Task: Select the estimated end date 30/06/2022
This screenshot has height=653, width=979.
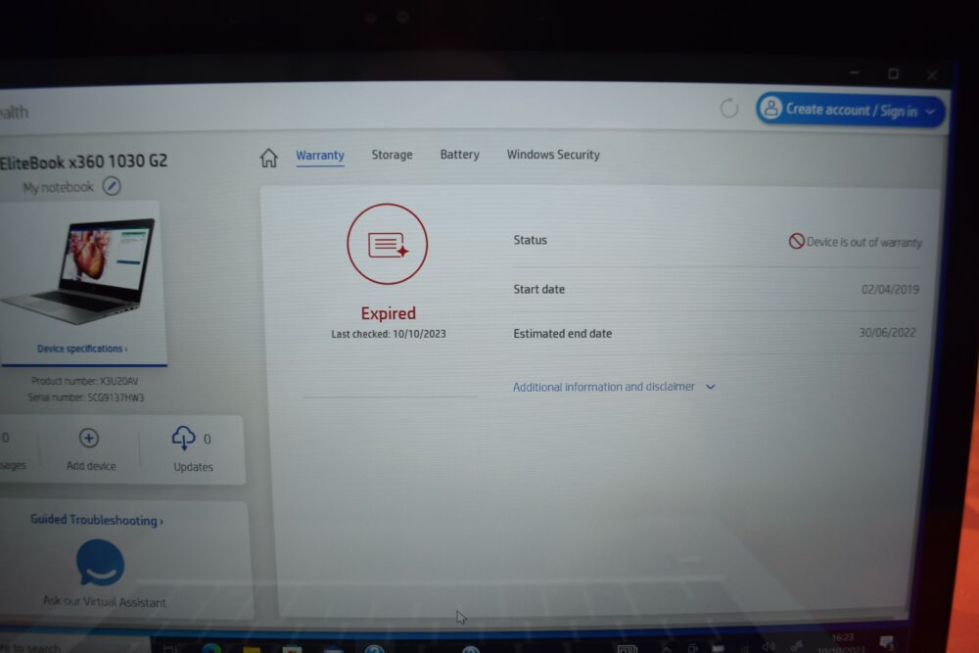Action: [887, 333]
